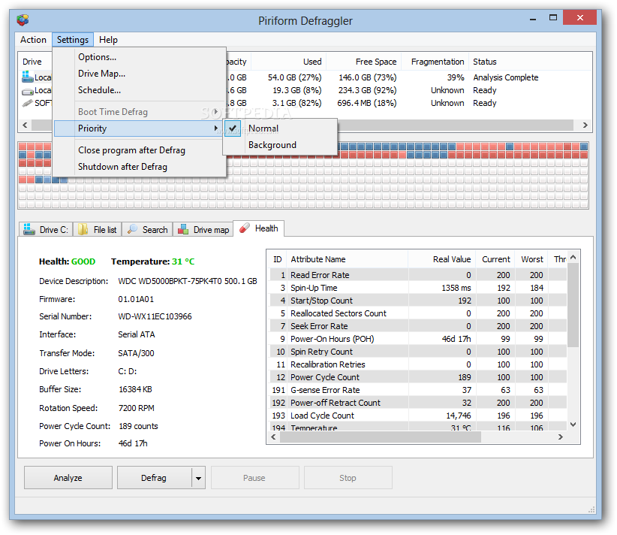Open Schedule... from the menu
This screenshot has height=535, width=617.
[140, 90]
